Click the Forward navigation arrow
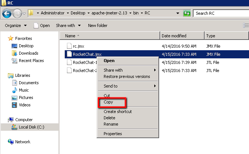The image size is (249, 154). tap(17, 13)
